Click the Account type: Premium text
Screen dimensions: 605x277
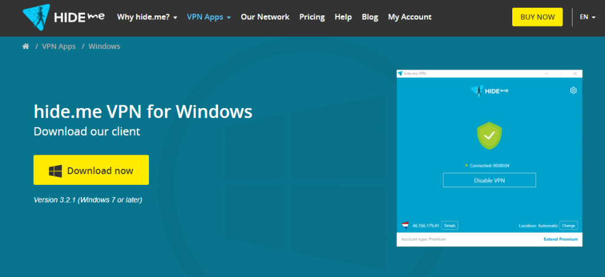click(x=424, y=239)
